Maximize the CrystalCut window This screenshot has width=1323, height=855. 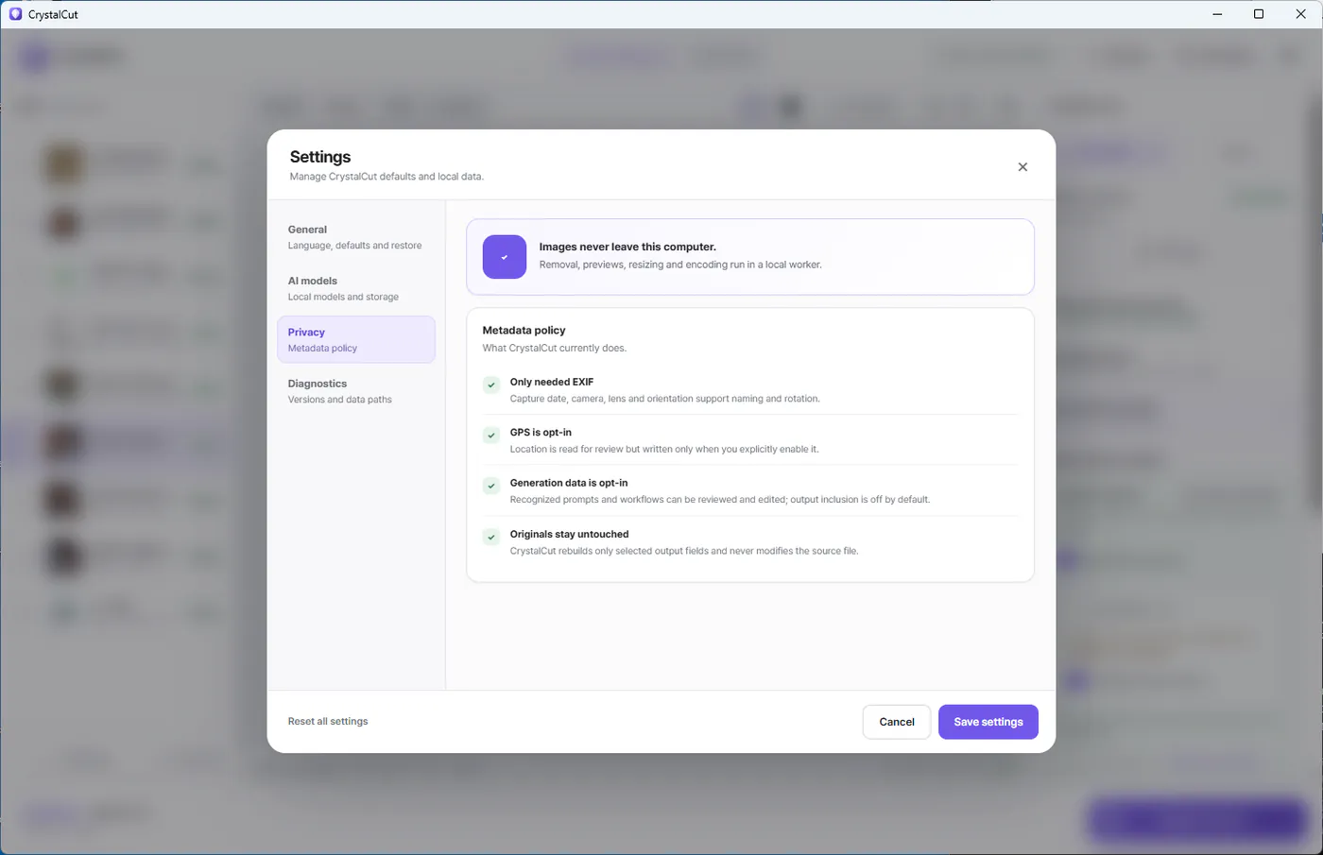click(1259, 14)
